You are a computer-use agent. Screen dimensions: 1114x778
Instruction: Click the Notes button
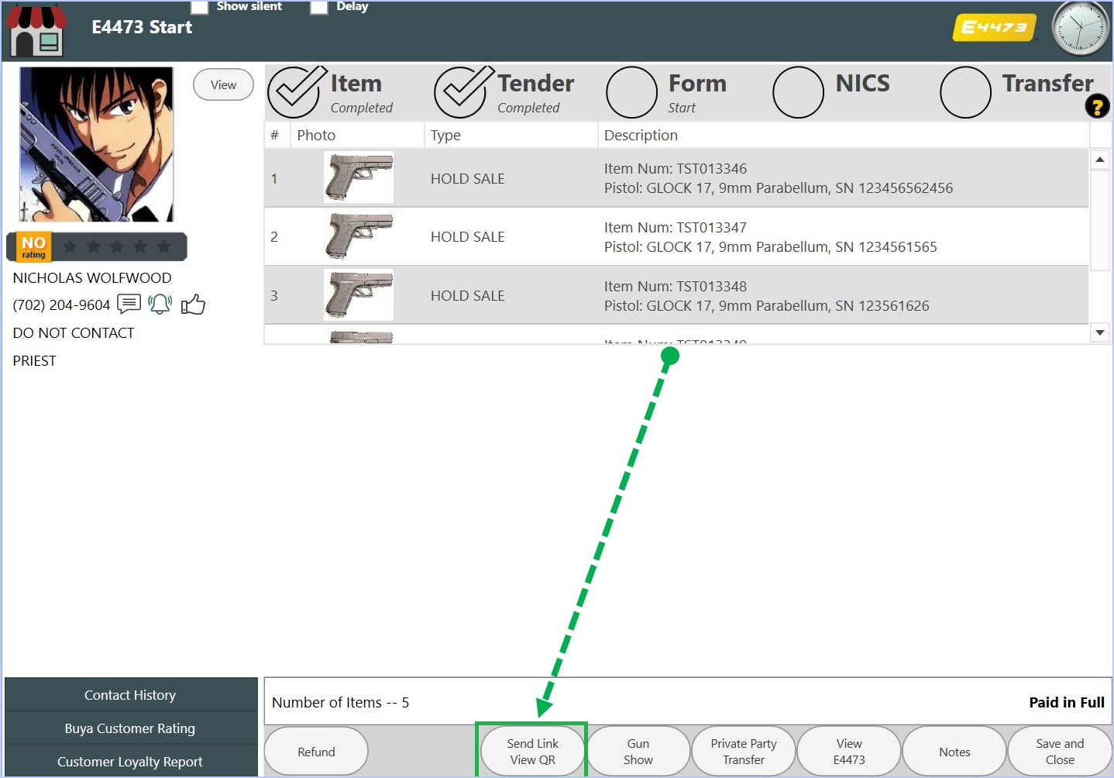954,752
